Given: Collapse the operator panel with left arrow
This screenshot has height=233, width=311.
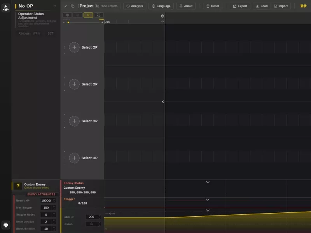Looking at the screenshot, I should pos(162,102).
